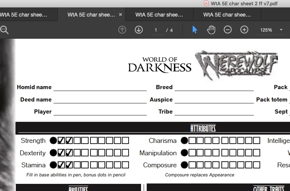Click 'Composure replaces Appearance' note
This screenshot has width=290, height=191.
200,175
